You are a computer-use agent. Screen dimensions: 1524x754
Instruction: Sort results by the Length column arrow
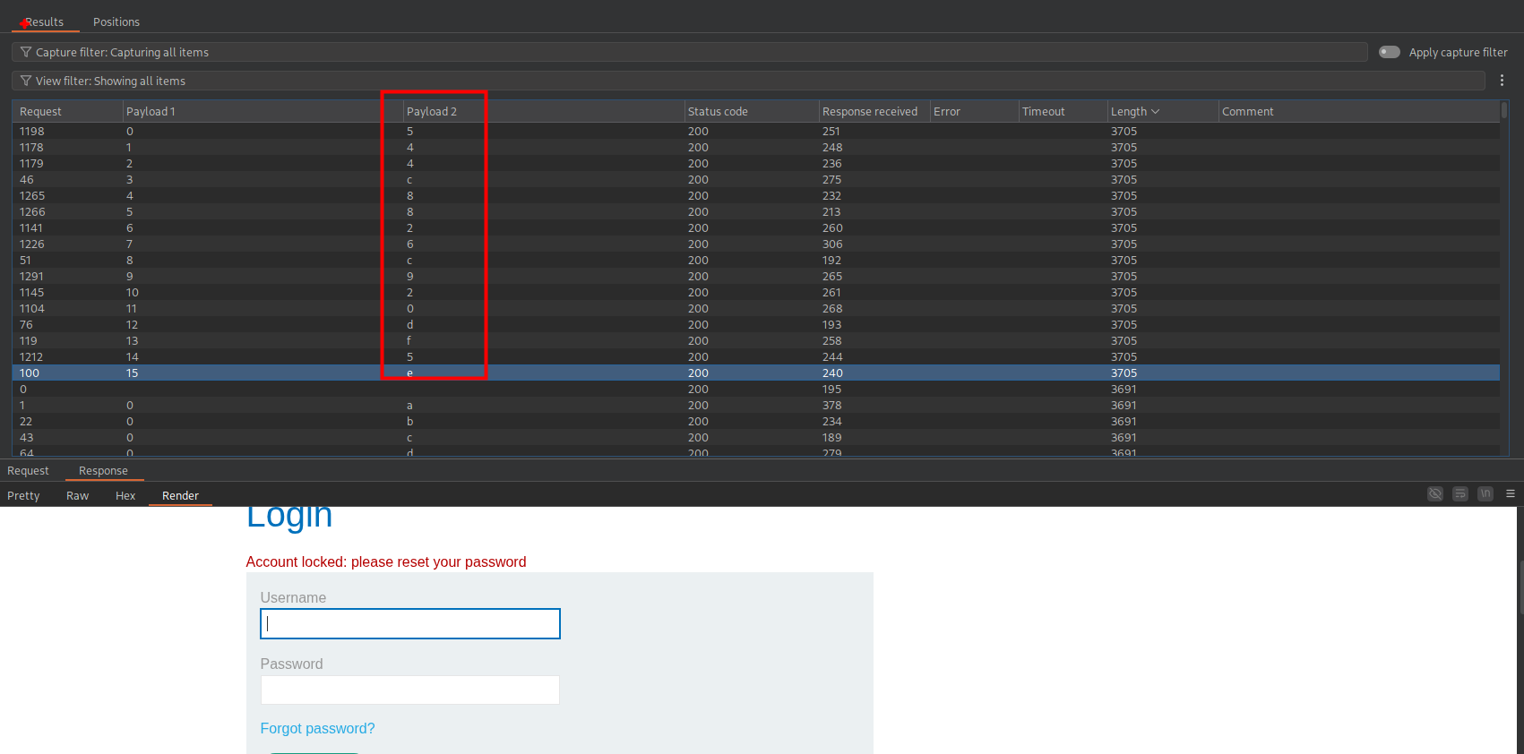click(x=1156, y=112)
